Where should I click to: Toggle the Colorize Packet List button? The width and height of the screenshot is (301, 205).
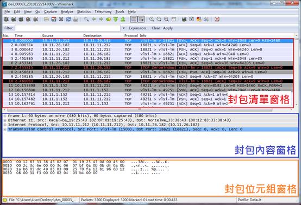click(x=134, y=19)
